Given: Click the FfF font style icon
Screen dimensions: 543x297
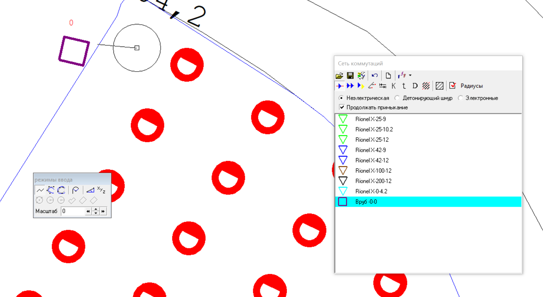Looking at the screenshot, I should click(x=402, y=75).
